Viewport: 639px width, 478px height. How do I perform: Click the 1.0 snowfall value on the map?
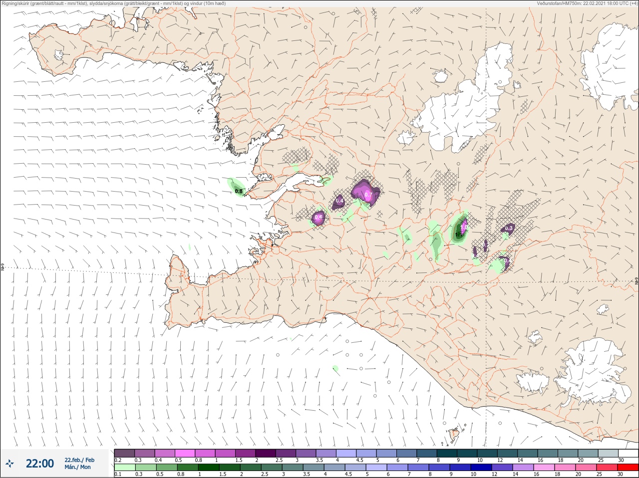click(464, 227)
